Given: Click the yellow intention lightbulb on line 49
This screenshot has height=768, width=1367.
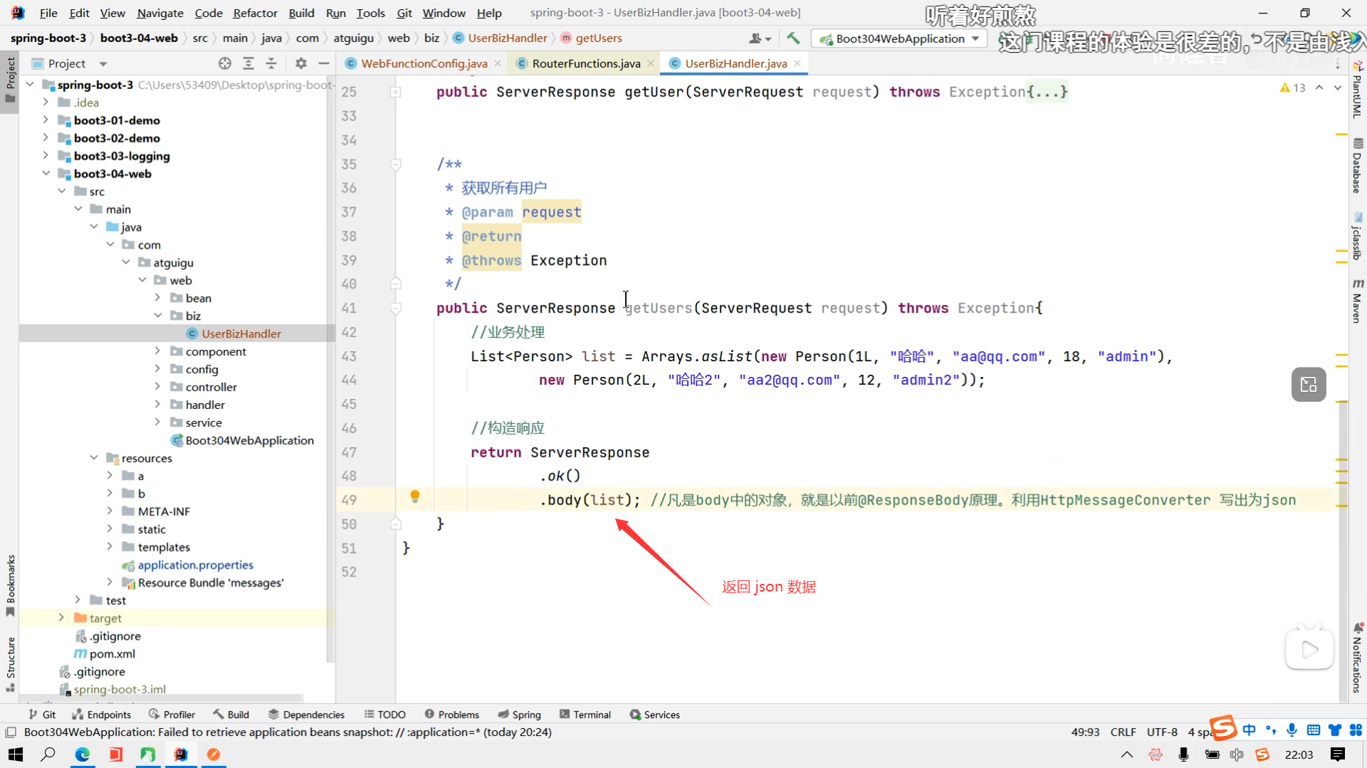Looking at the screenshot, I should pyautogui.click(x=415, y=496).
